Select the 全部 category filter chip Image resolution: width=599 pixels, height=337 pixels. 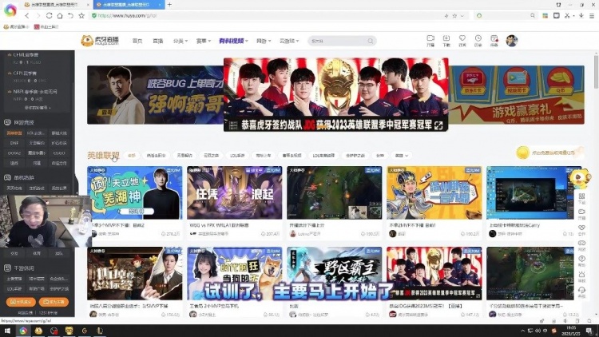coord(132,156)
